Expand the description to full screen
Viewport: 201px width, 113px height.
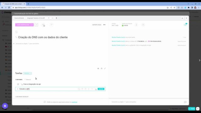105,68
